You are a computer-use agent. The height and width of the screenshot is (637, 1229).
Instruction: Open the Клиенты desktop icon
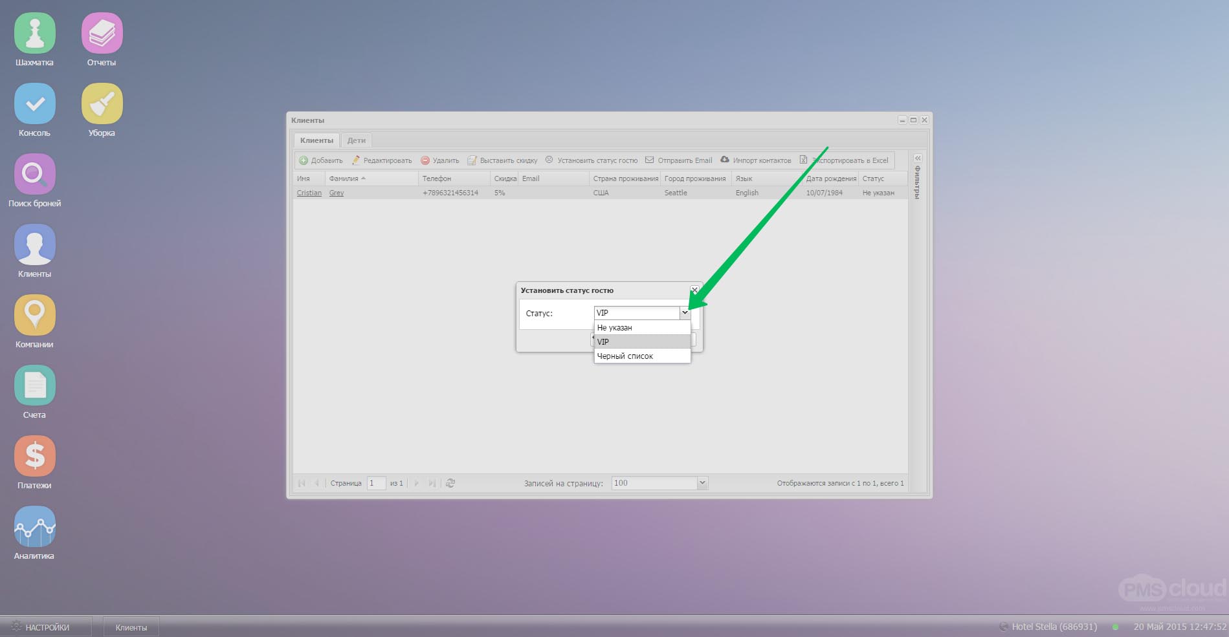point(34,244)
